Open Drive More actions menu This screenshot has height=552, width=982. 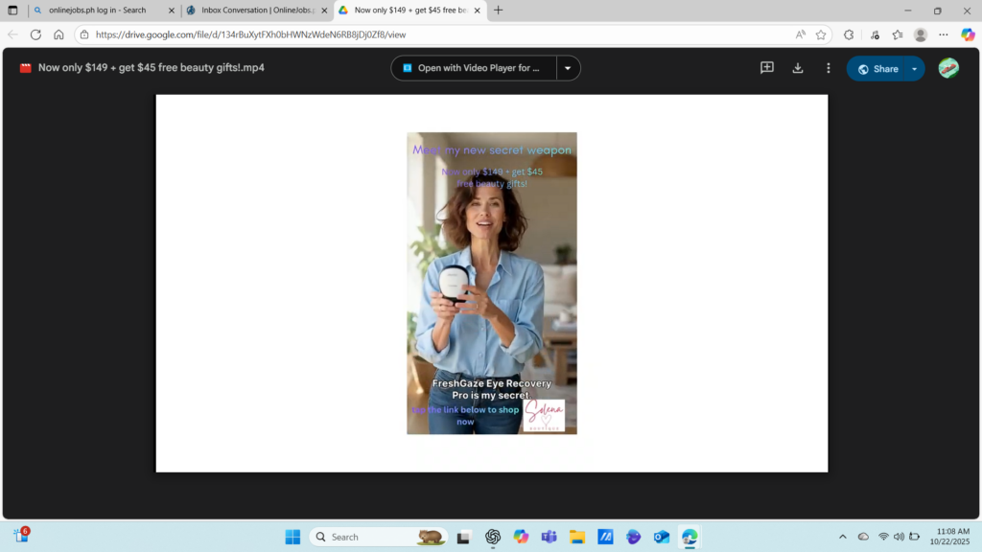[829, 68]
